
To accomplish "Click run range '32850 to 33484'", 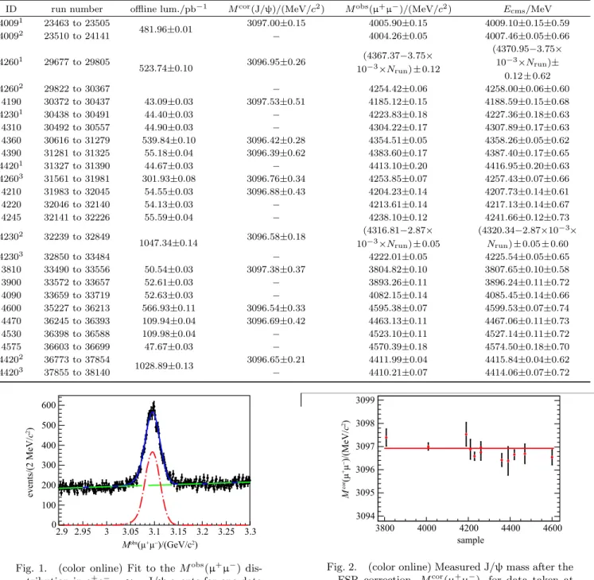I will [x=77, y=257].
